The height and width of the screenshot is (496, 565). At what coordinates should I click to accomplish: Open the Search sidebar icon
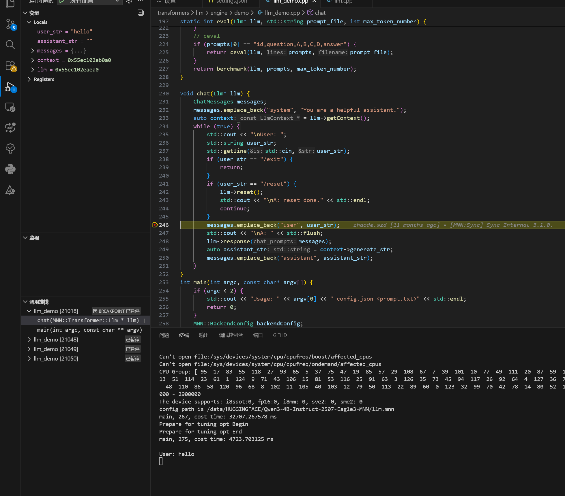pos(10,45)
